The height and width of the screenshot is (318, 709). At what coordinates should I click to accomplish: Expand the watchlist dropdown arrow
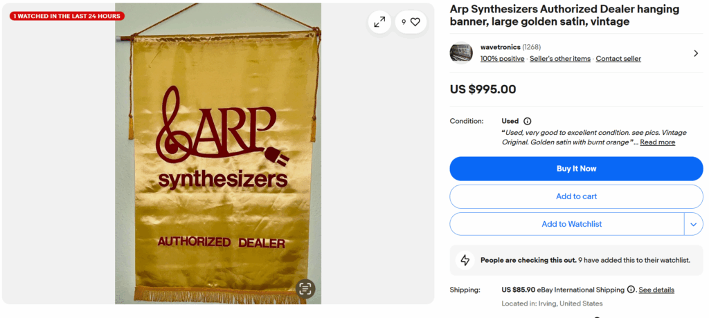[x=694, y=224]
